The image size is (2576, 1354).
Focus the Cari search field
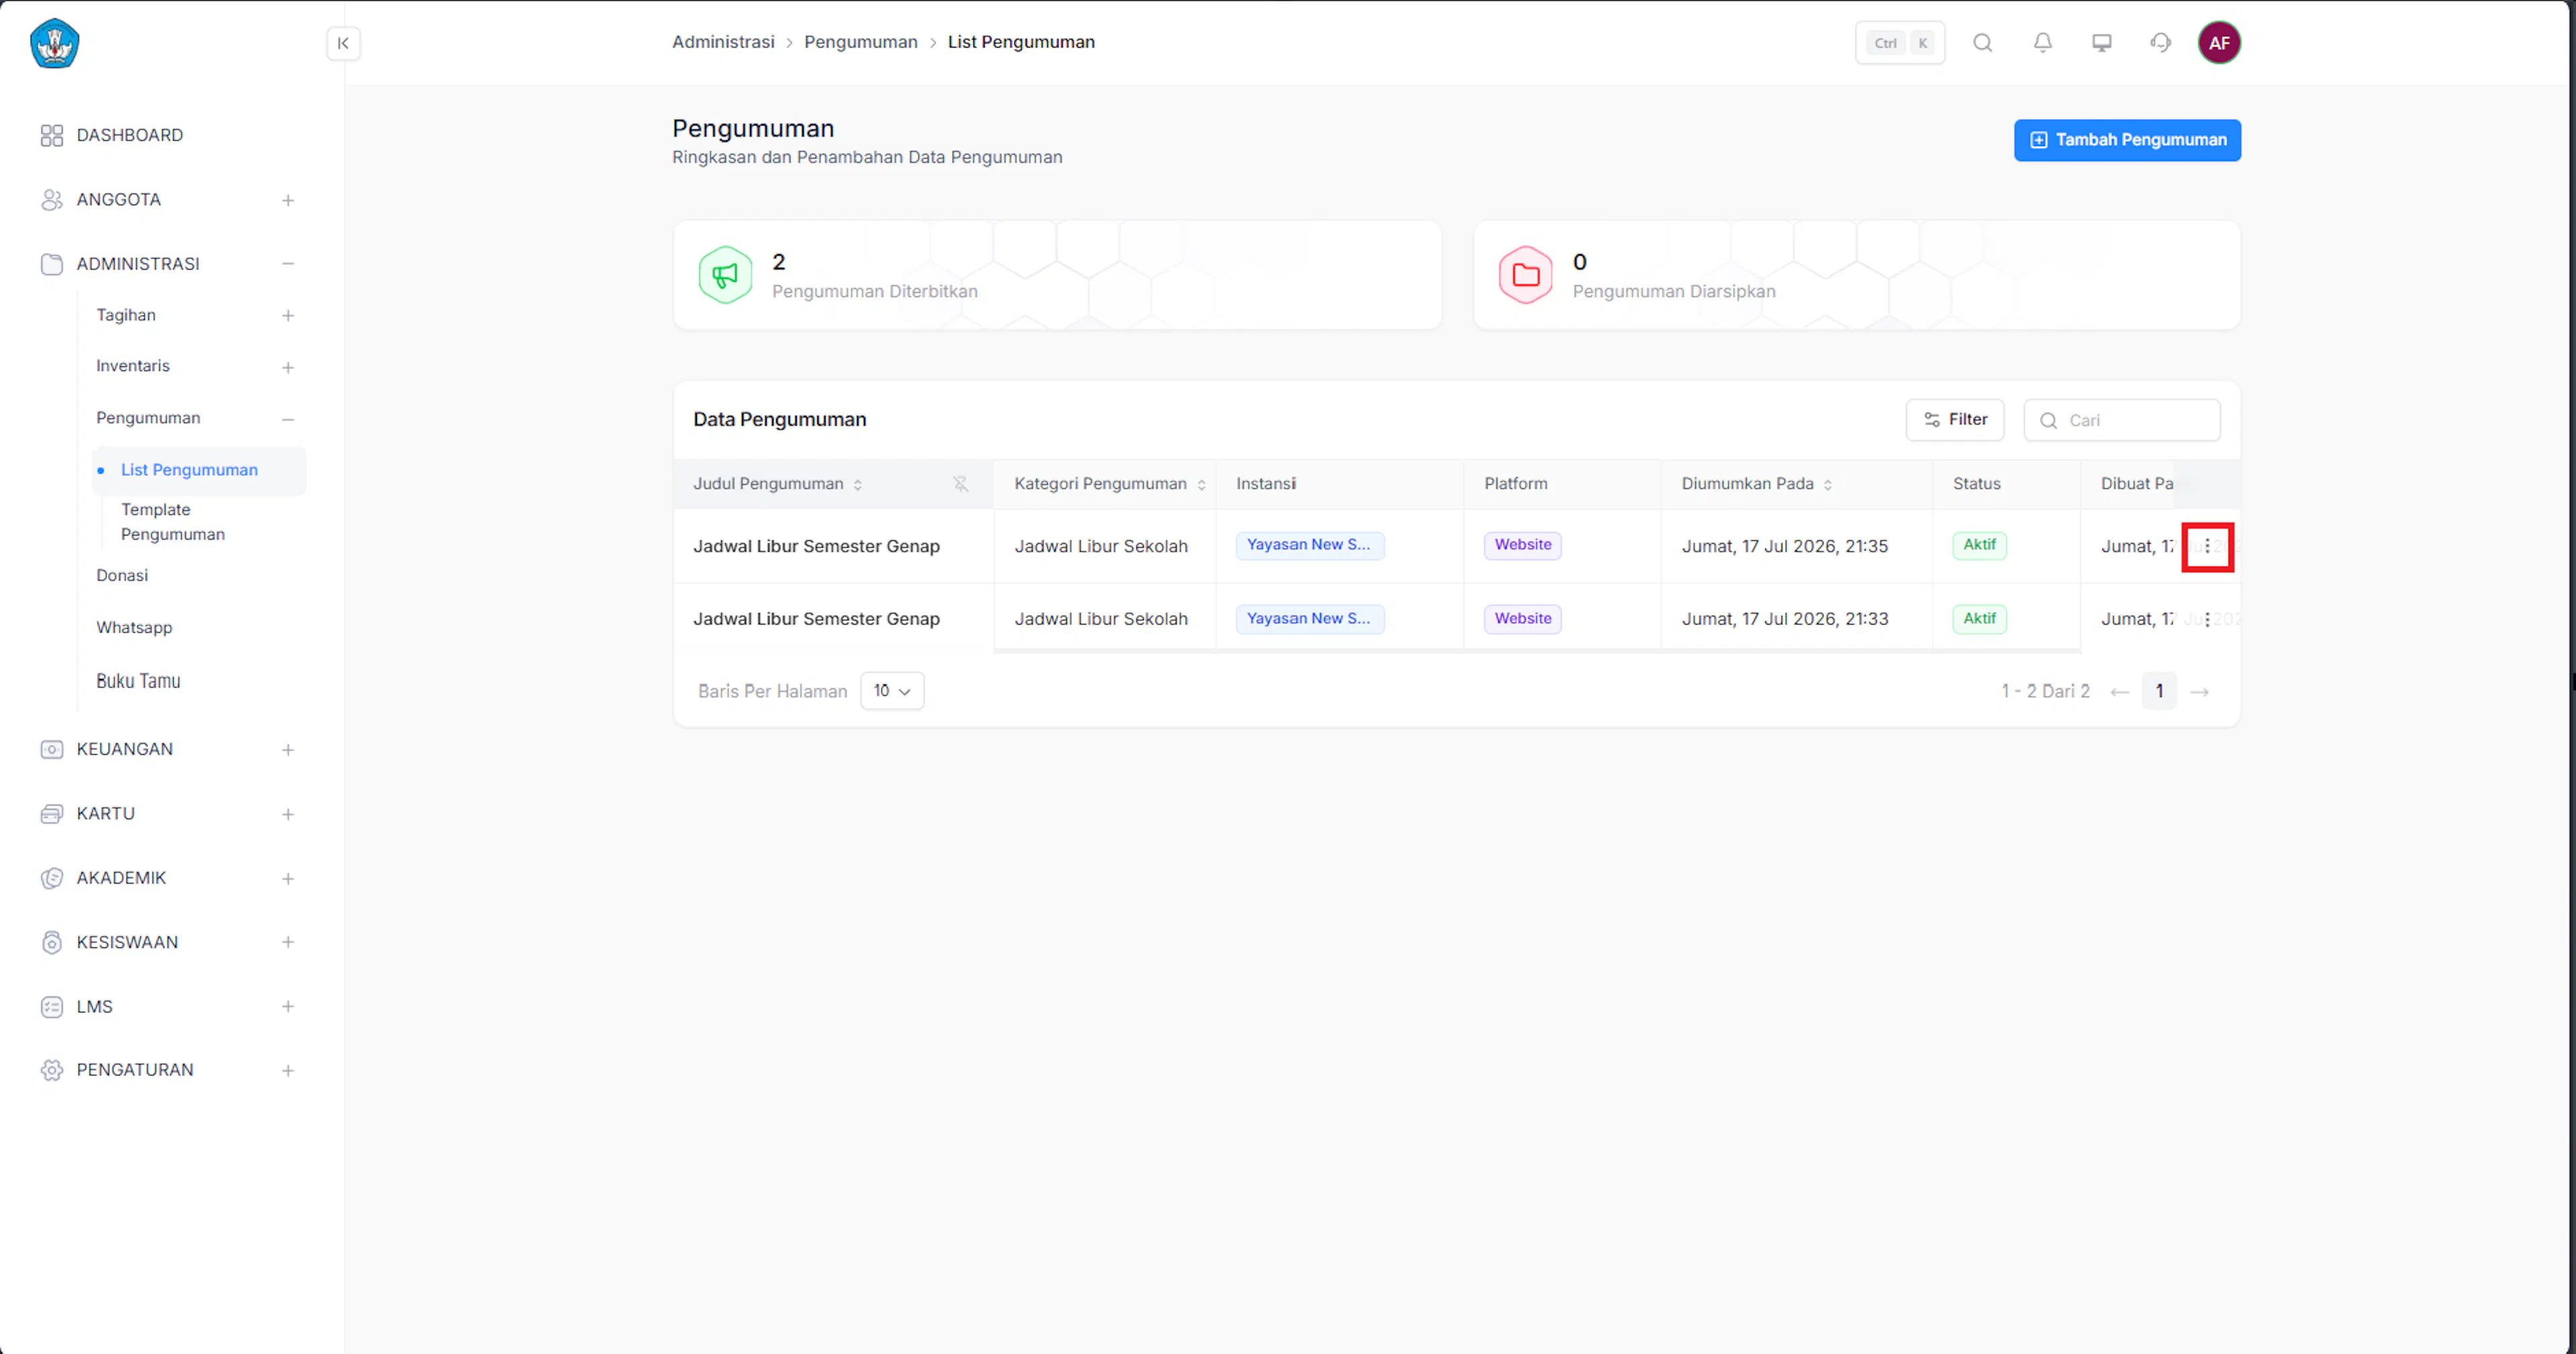coord(2121,420)
